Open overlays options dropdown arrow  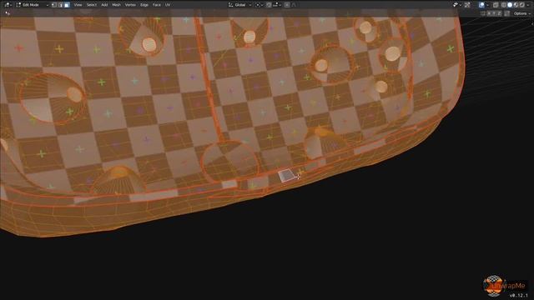(x=487, y=5)
